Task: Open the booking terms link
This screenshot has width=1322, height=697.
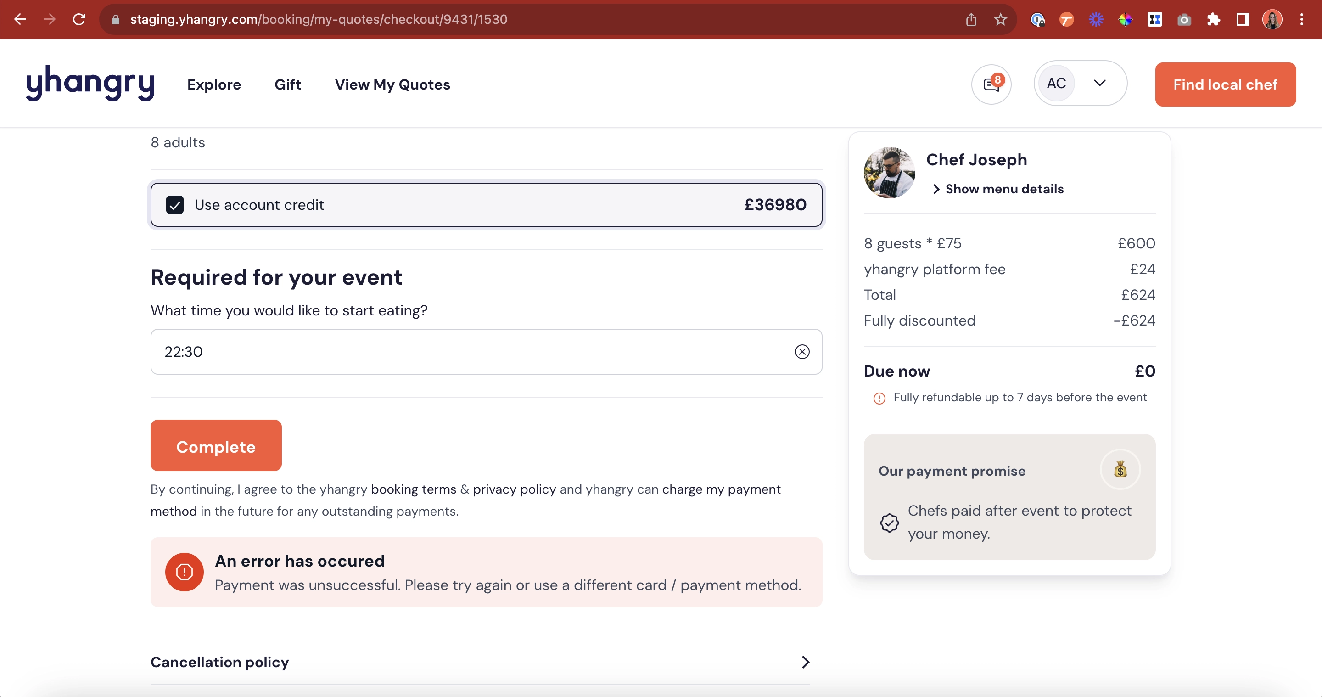Action: [414, 489]
